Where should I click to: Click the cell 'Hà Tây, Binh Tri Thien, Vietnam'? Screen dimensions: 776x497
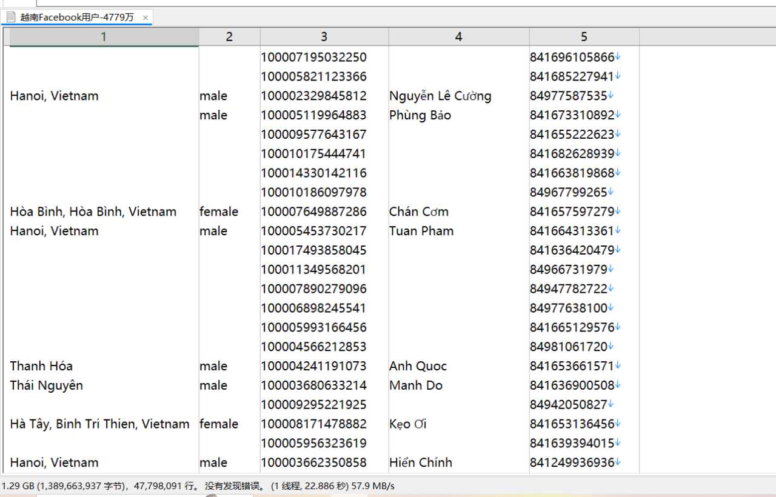100,424
